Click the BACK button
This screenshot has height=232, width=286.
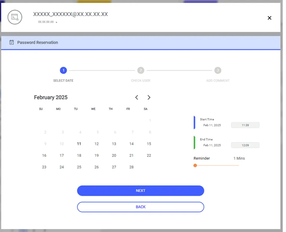coord(141,207)
